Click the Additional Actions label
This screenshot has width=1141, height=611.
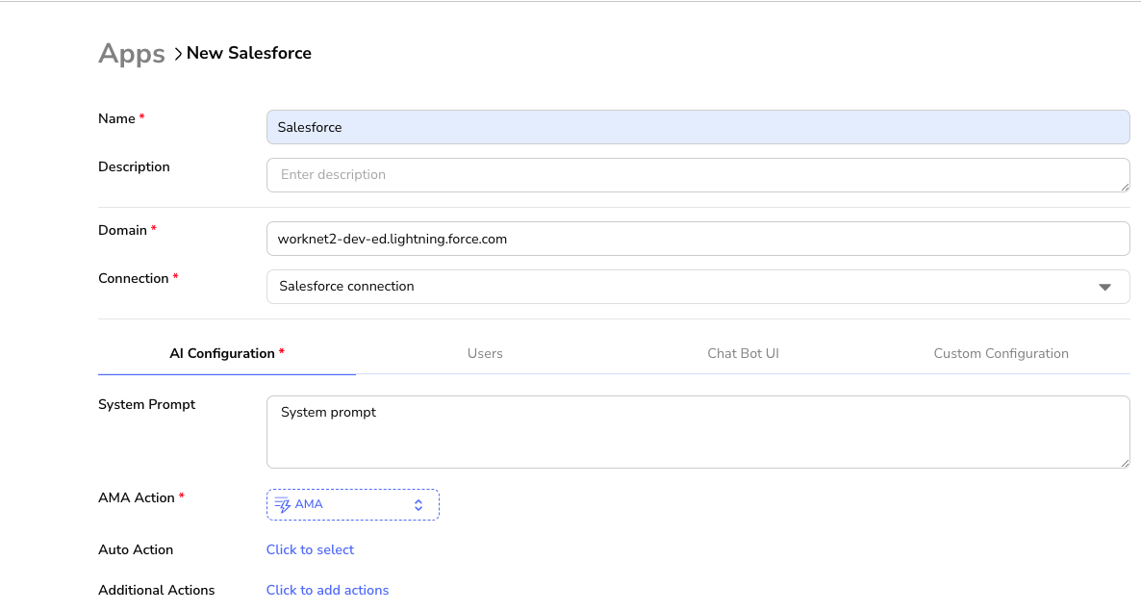[157, 590]
